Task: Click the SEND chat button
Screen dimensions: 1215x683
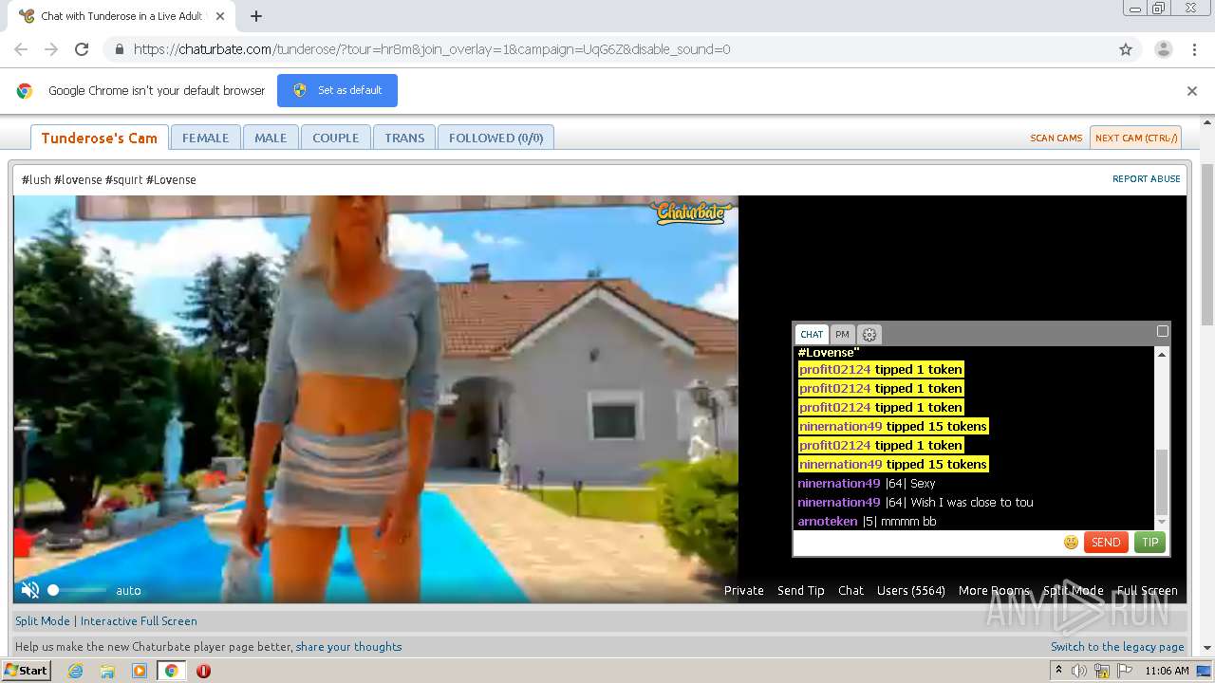Action: pyautogui.click(x=1106, y=543)
